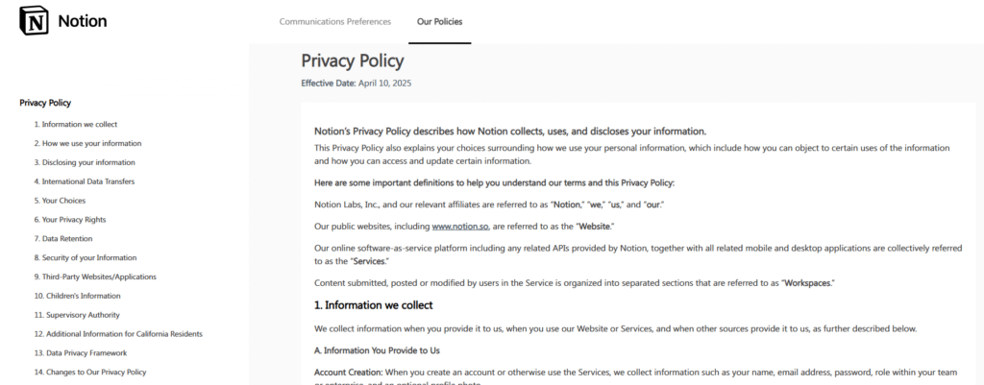The width and height of the screenshot is (984, 385).
Task: Open International Data Transfers section link
Action: 84,181
